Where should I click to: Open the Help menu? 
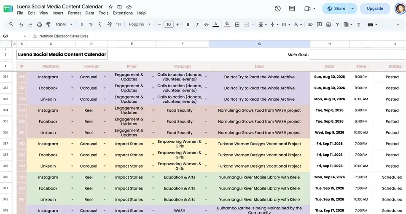[x=141, y=13]
